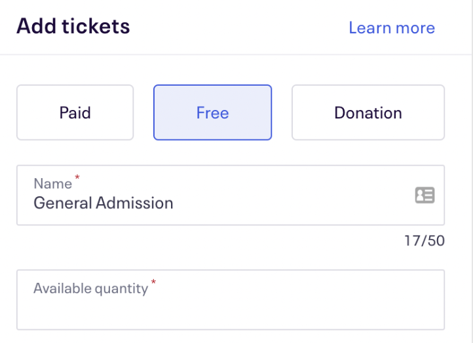Image resolution: width=473 pixels, height=343 pixels.
Task: Open the autofill card icon beside General Admission
Action: 425,195
